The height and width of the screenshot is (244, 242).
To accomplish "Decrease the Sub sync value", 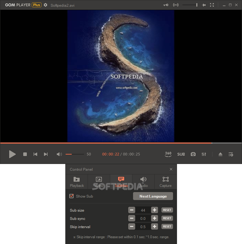I will [x=132, y=218].
